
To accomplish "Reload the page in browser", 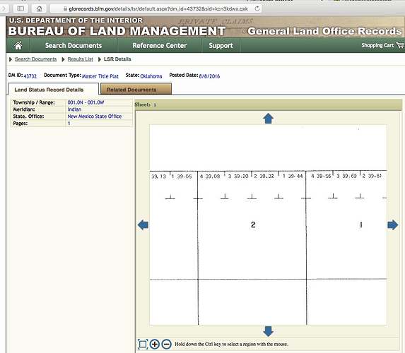I will [257, 8].
